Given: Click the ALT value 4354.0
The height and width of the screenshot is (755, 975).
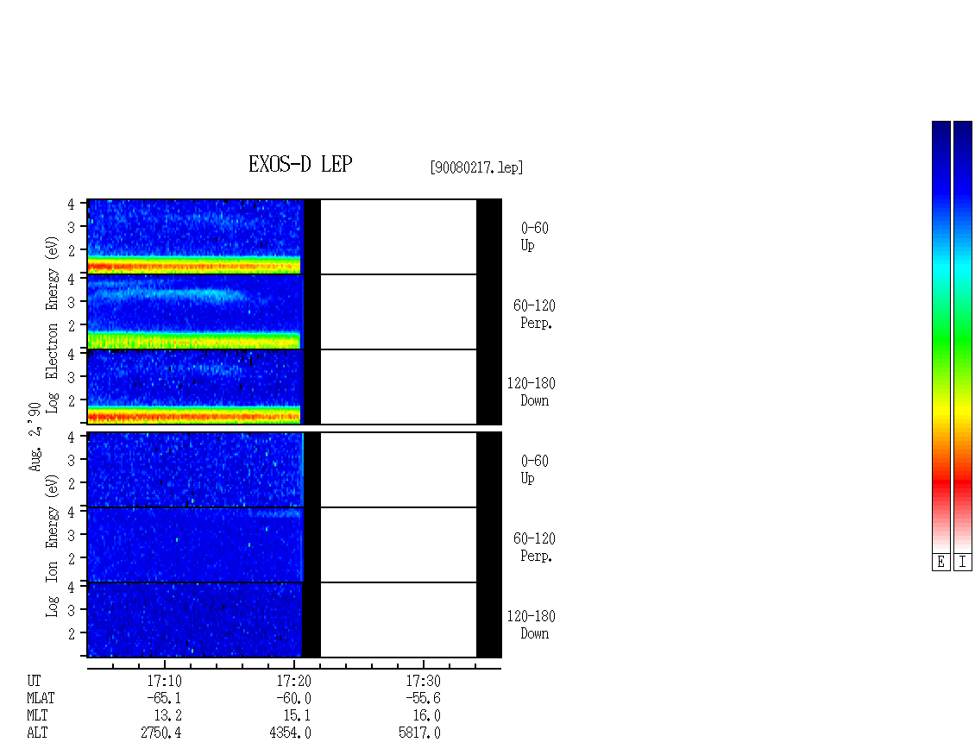Looking at the screenshot, I should click(x=291, y=733).
